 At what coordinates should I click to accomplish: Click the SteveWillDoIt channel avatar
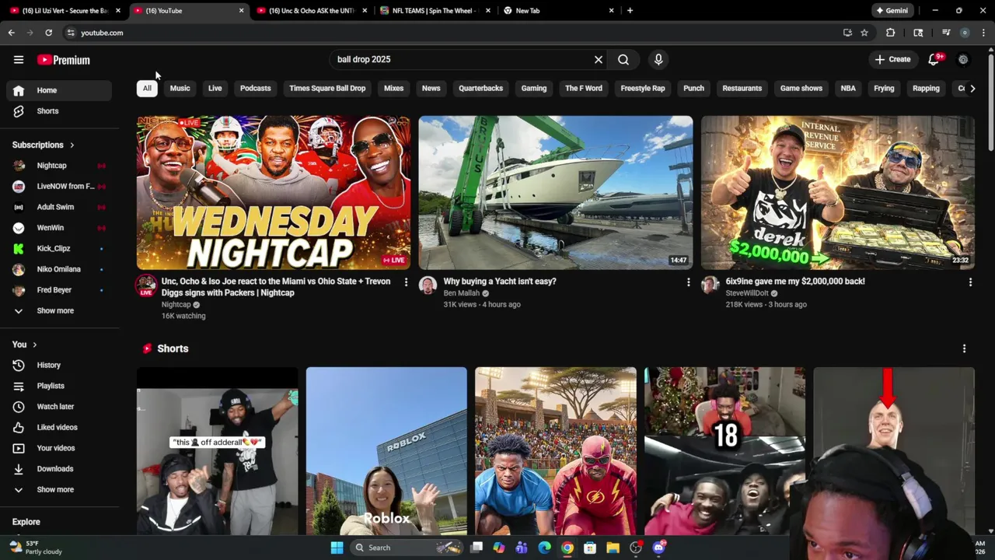tap(710, 285)
